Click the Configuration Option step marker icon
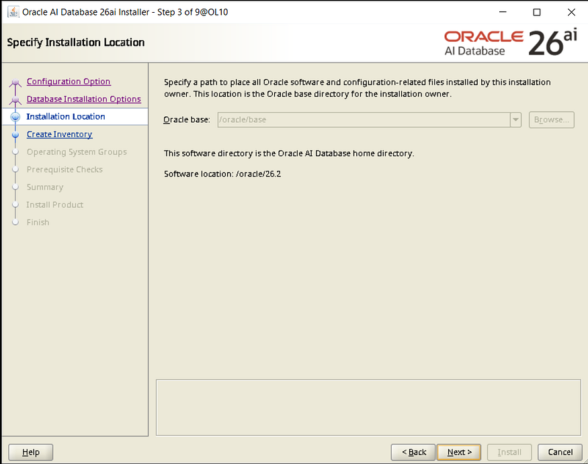Image resolution: width=588 pixels, height=464 pixels. [x=15, y=82]
